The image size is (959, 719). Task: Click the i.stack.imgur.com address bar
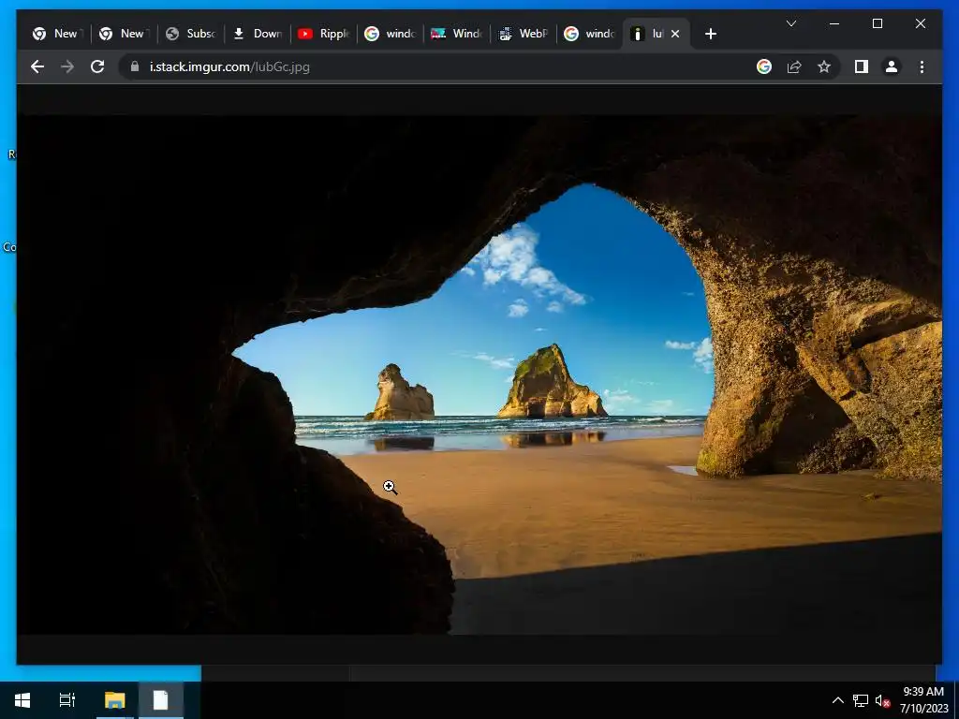(440, 66)
